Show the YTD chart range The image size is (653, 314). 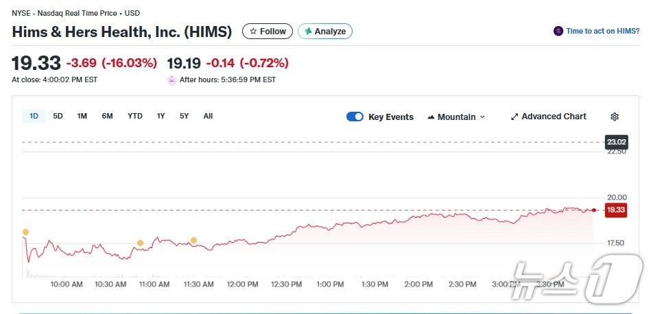(x=135, y=116)
